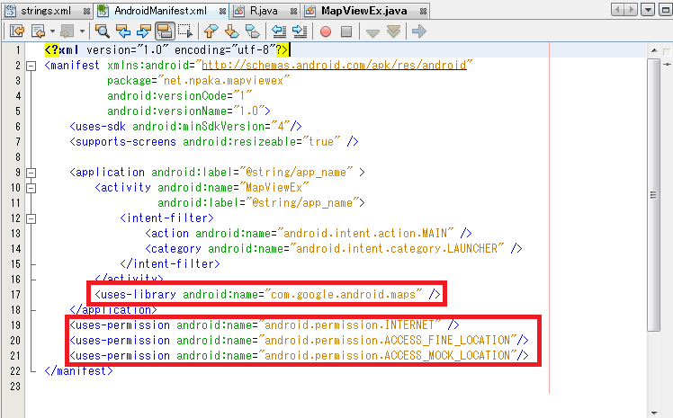This screenshot has height=418, width=673.
Task: Jump to the previous bookmark
Action: pyautogui.click(x=211, y=31)
